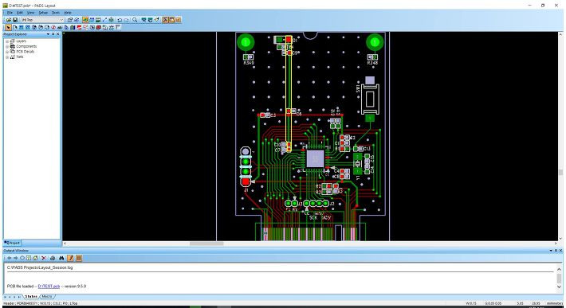Switch to the Project tab at panel bottom

(12, 243)
